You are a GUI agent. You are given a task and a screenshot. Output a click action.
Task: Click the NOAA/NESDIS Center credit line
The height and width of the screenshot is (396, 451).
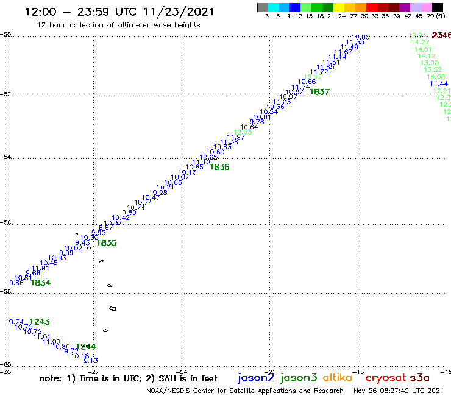coord(245,391)
